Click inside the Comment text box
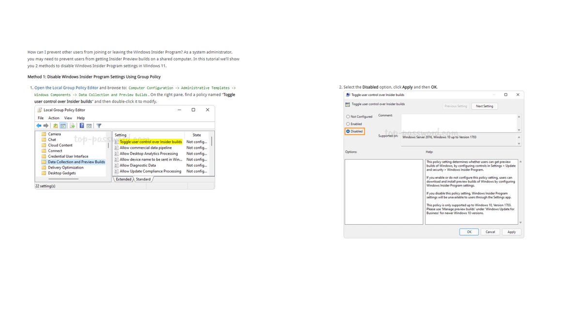Screen dimensions: 581x328 coord(459,123)
